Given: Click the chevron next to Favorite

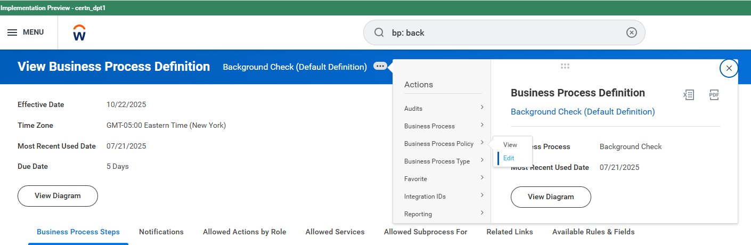Looking at the screenshot, I should click(482, 178).
